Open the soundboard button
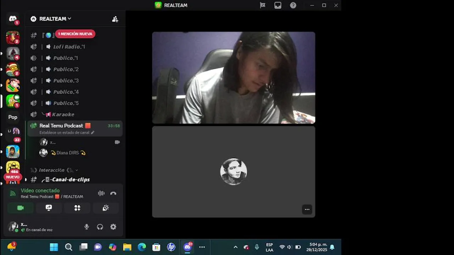Screen dimensions: 454x255 click(x=106, y=208)
